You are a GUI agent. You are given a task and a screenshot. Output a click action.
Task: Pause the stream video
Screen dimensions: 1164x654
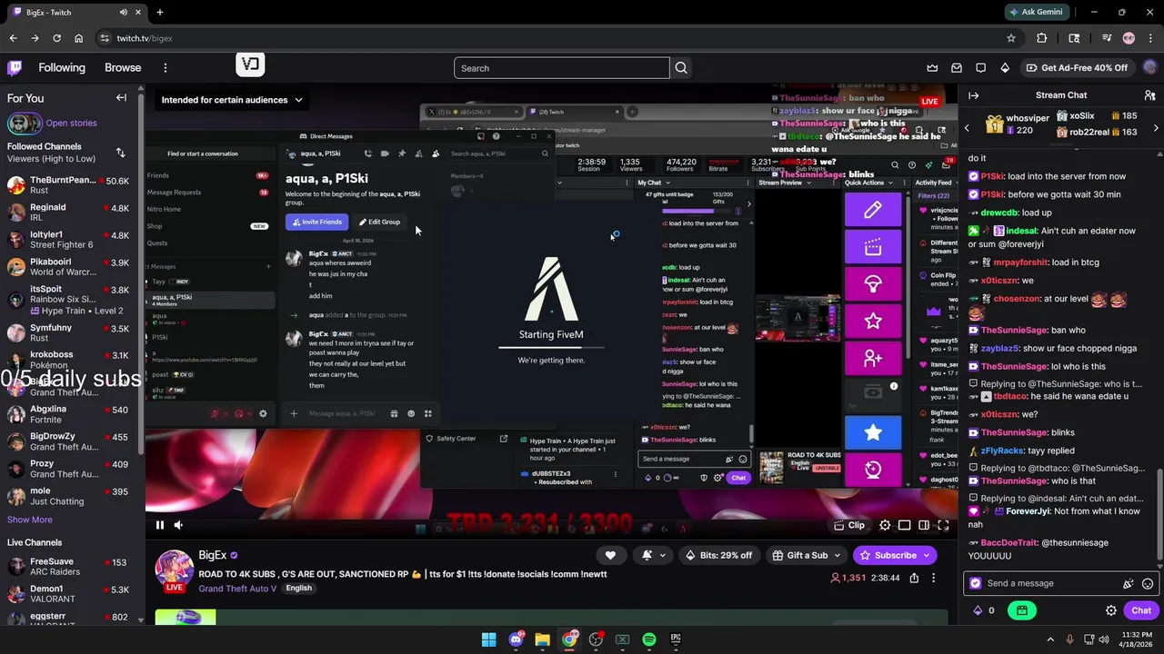(159, 525)
